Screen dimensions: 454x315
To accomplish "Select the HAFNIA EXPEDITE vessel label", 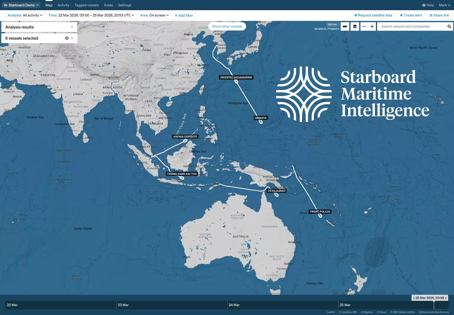I will [x=185, y=137].
